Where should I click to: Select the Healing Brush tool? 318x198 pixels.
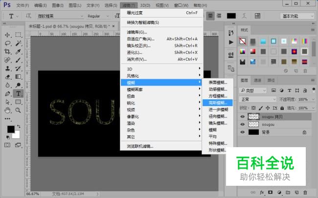[x=7, y=60]
